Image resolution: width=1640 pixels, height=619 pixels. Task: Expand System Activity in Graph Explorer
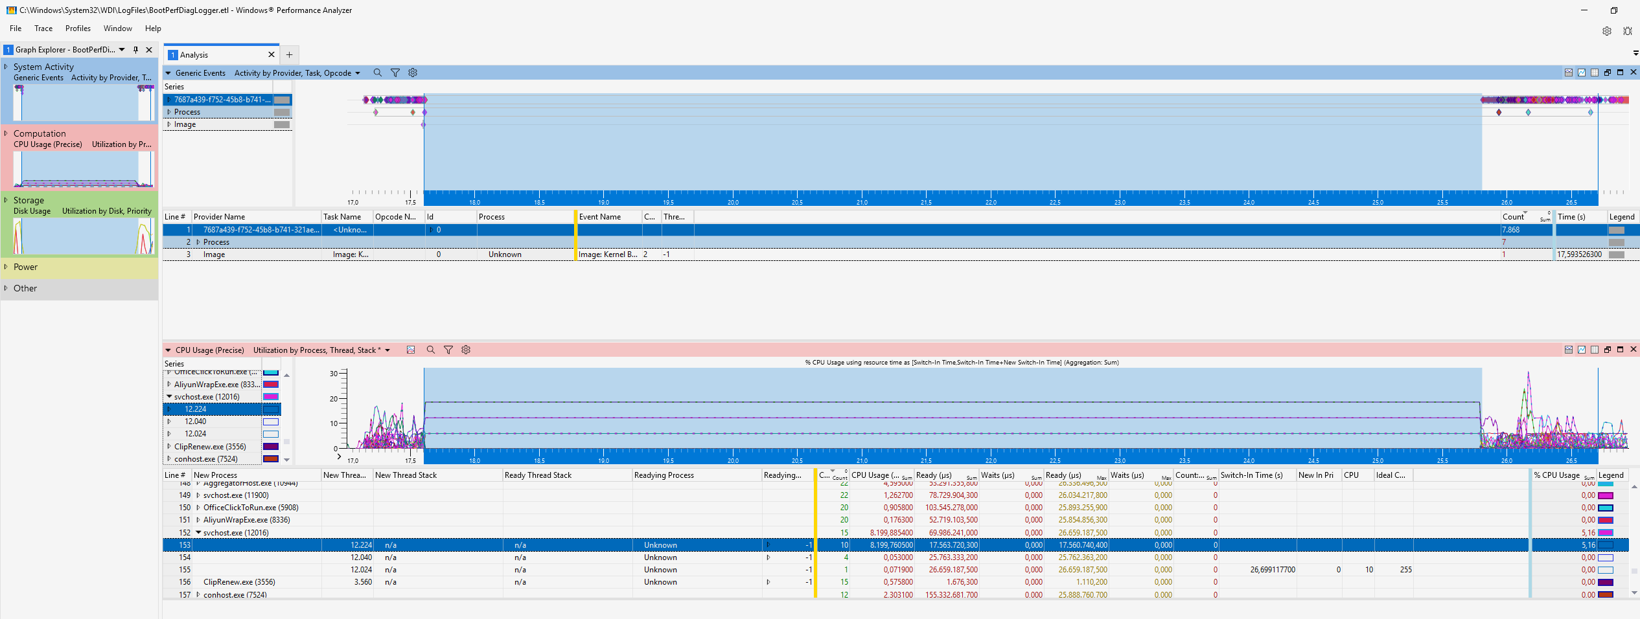point(6,67)
